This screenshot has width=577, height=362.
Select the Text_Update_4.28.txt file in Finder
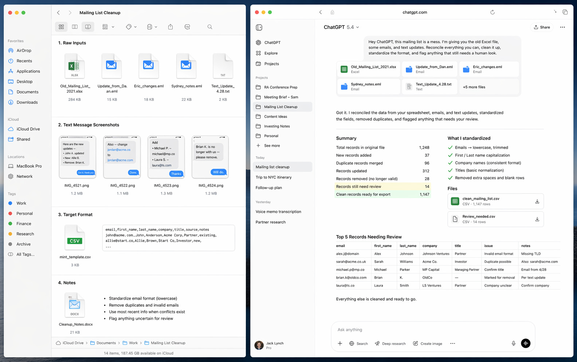click(223, 66)
